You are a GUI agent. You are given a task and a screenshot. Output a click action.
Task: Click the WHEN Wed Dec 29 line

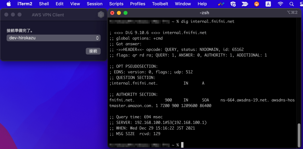click(152, 128)
